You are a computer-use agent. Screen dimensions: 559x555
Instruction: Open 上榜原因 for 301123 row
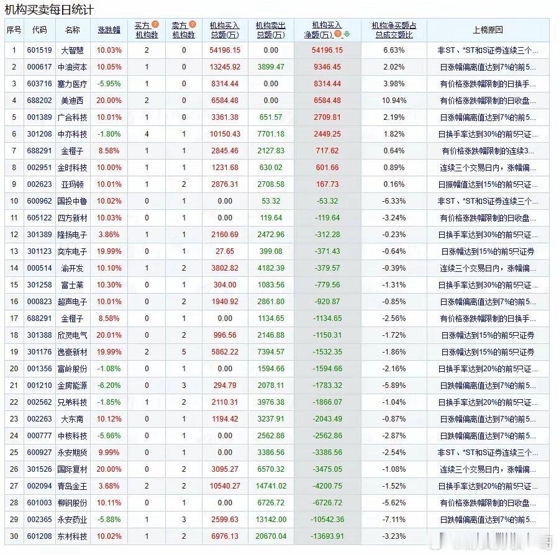tap(488, 251)
